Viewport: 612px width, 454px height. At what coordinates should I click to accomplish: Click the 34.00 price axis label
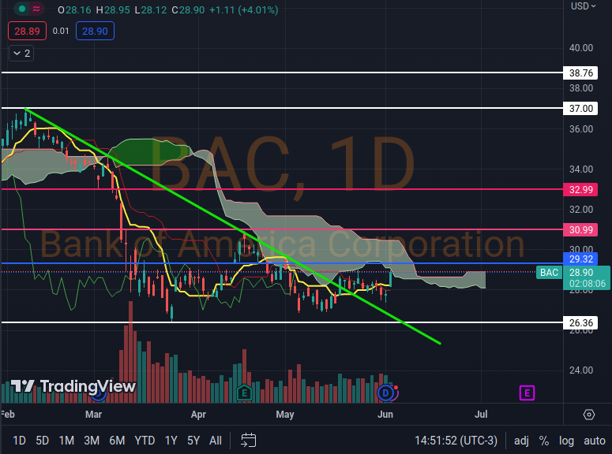click(580, 169)
